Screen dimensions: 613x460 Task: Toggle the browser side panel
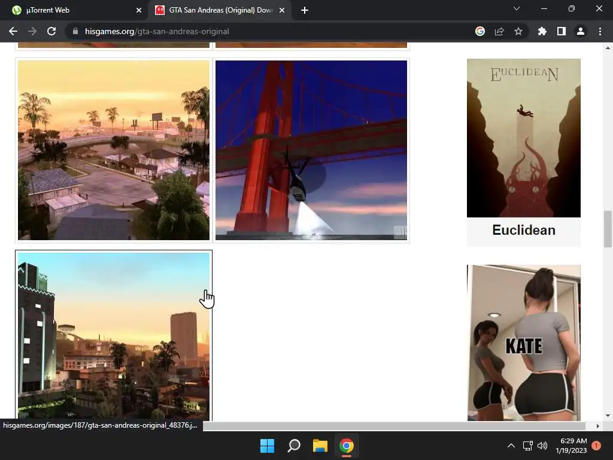(x=562, y=31)
